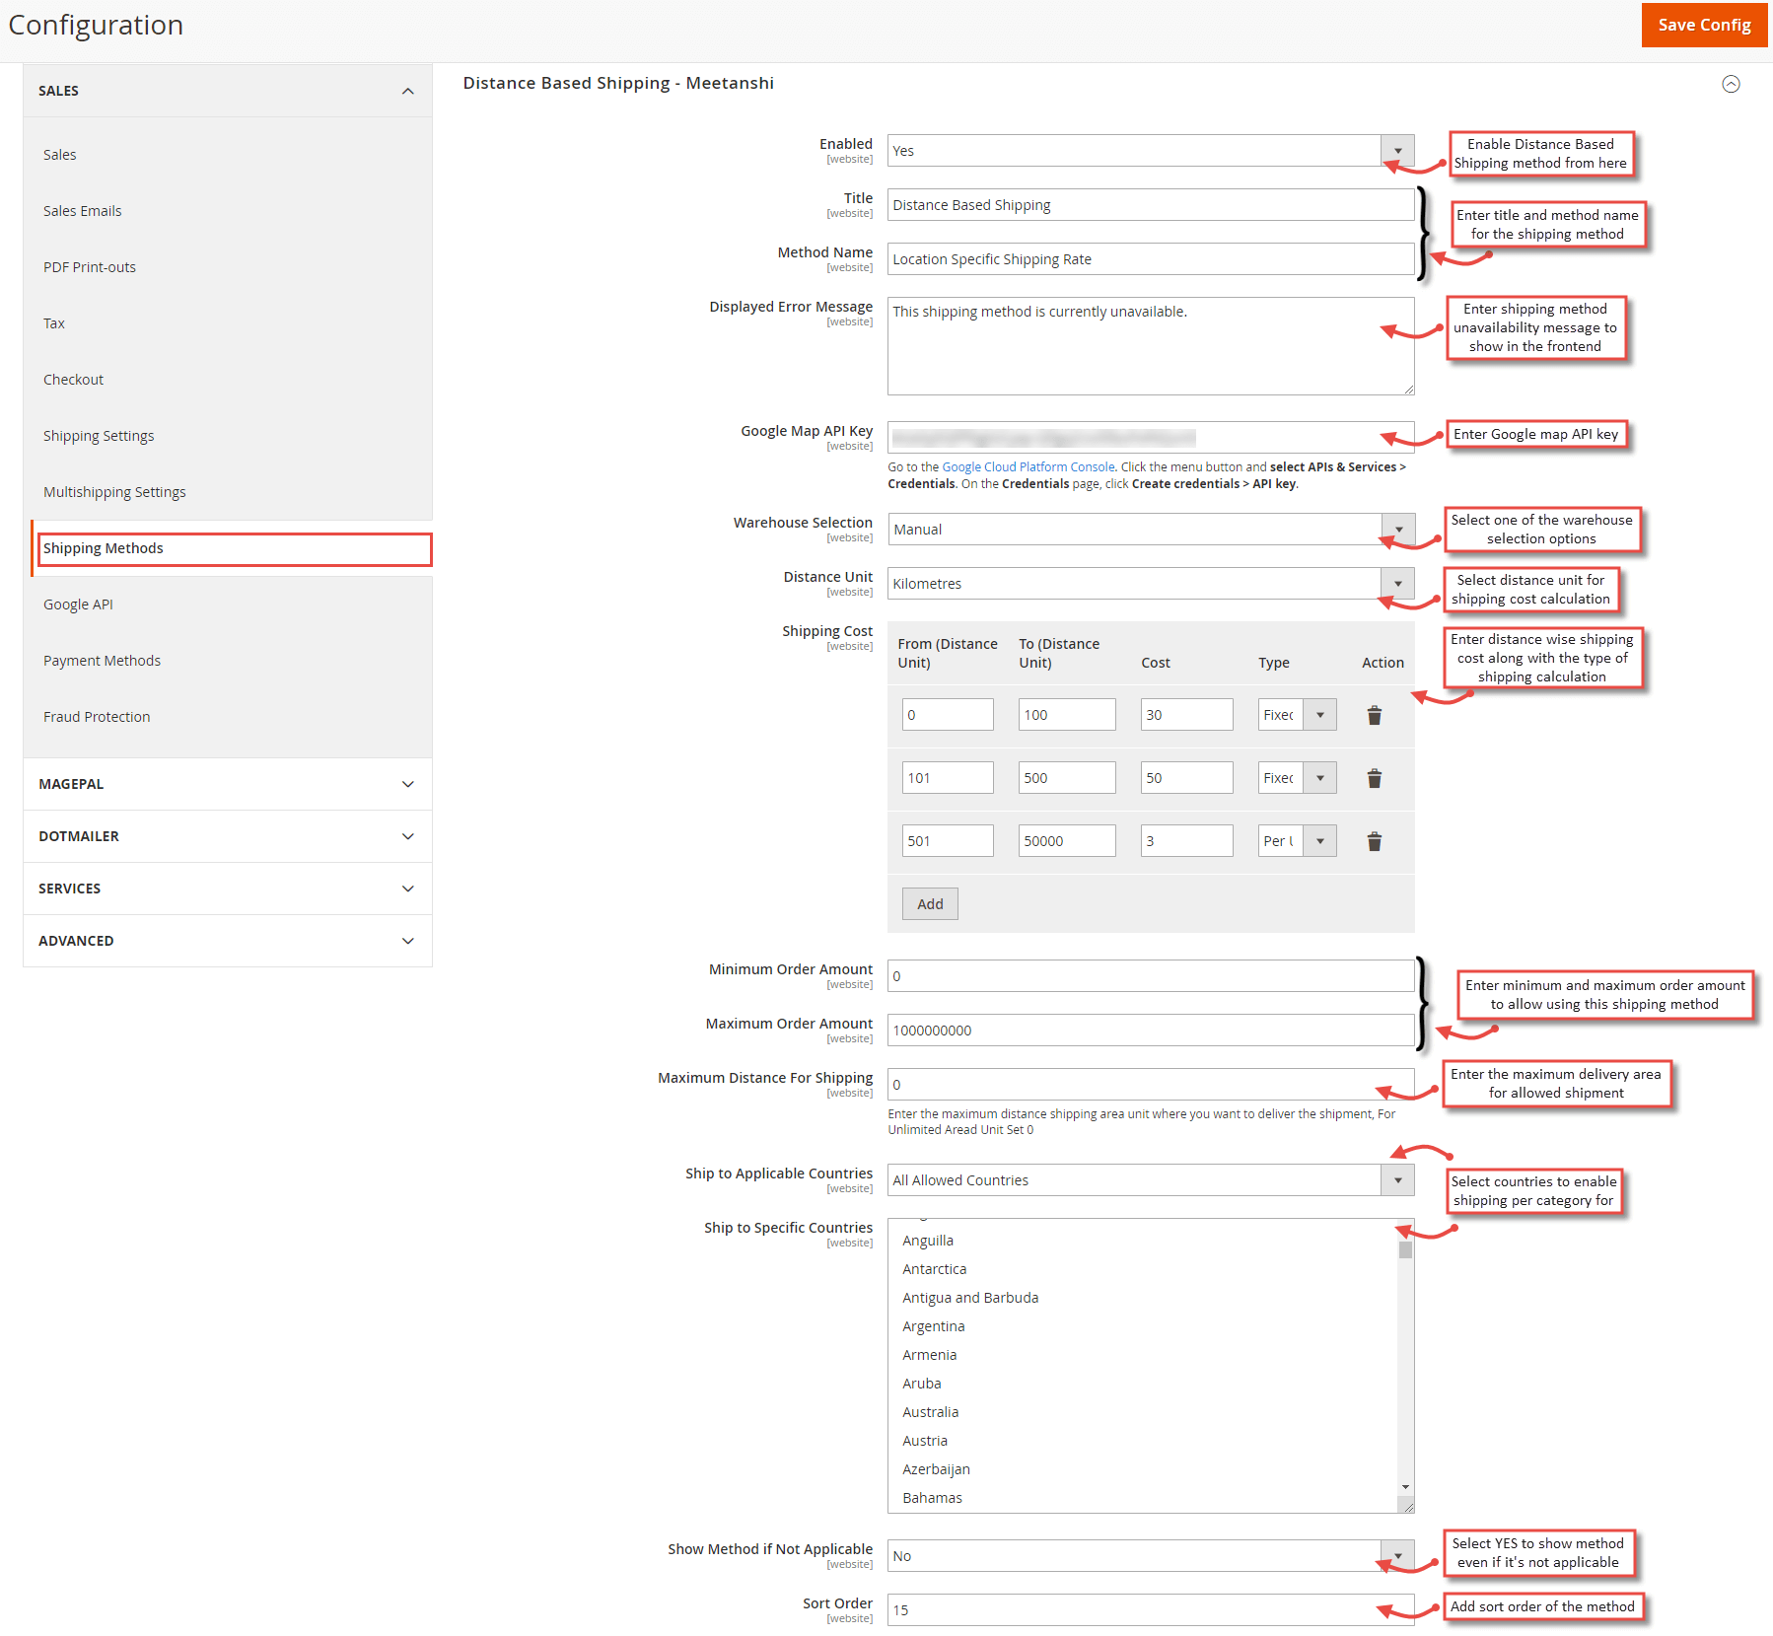Click the From field containing 501
The height and width of the screenshot is (1636, 1773).
coord(948,841)
